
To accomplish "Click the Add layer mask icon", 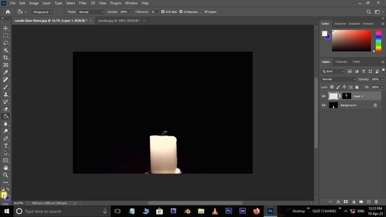I will pos(346,202).
